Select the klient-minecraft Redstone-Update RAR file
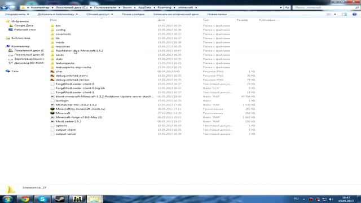 (x=104, y=96)
